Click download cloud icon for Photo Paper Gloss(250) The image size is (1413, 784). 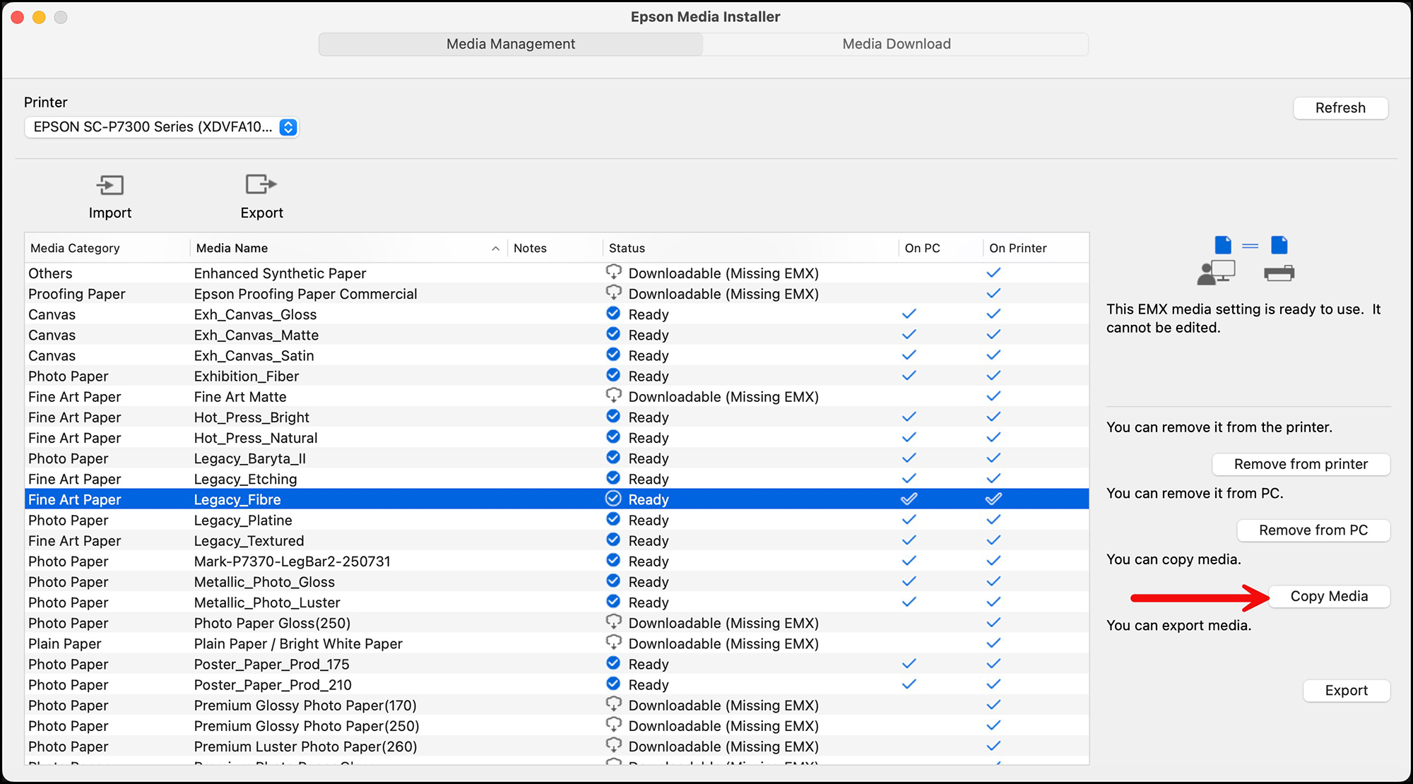click(x=613, y=622)
